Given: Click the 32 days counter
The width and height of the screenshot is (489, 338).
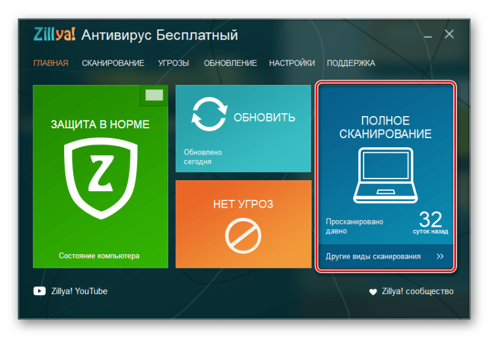Looking at the screenshot, I should 430,219.
